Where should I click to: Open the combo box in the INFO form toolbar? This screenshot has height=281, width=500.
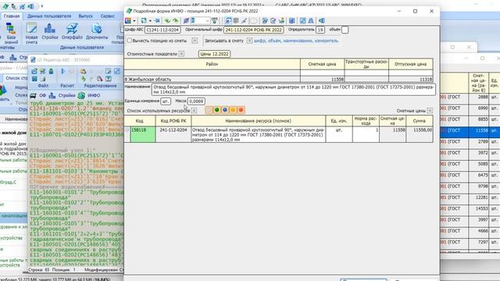[201, 21]
